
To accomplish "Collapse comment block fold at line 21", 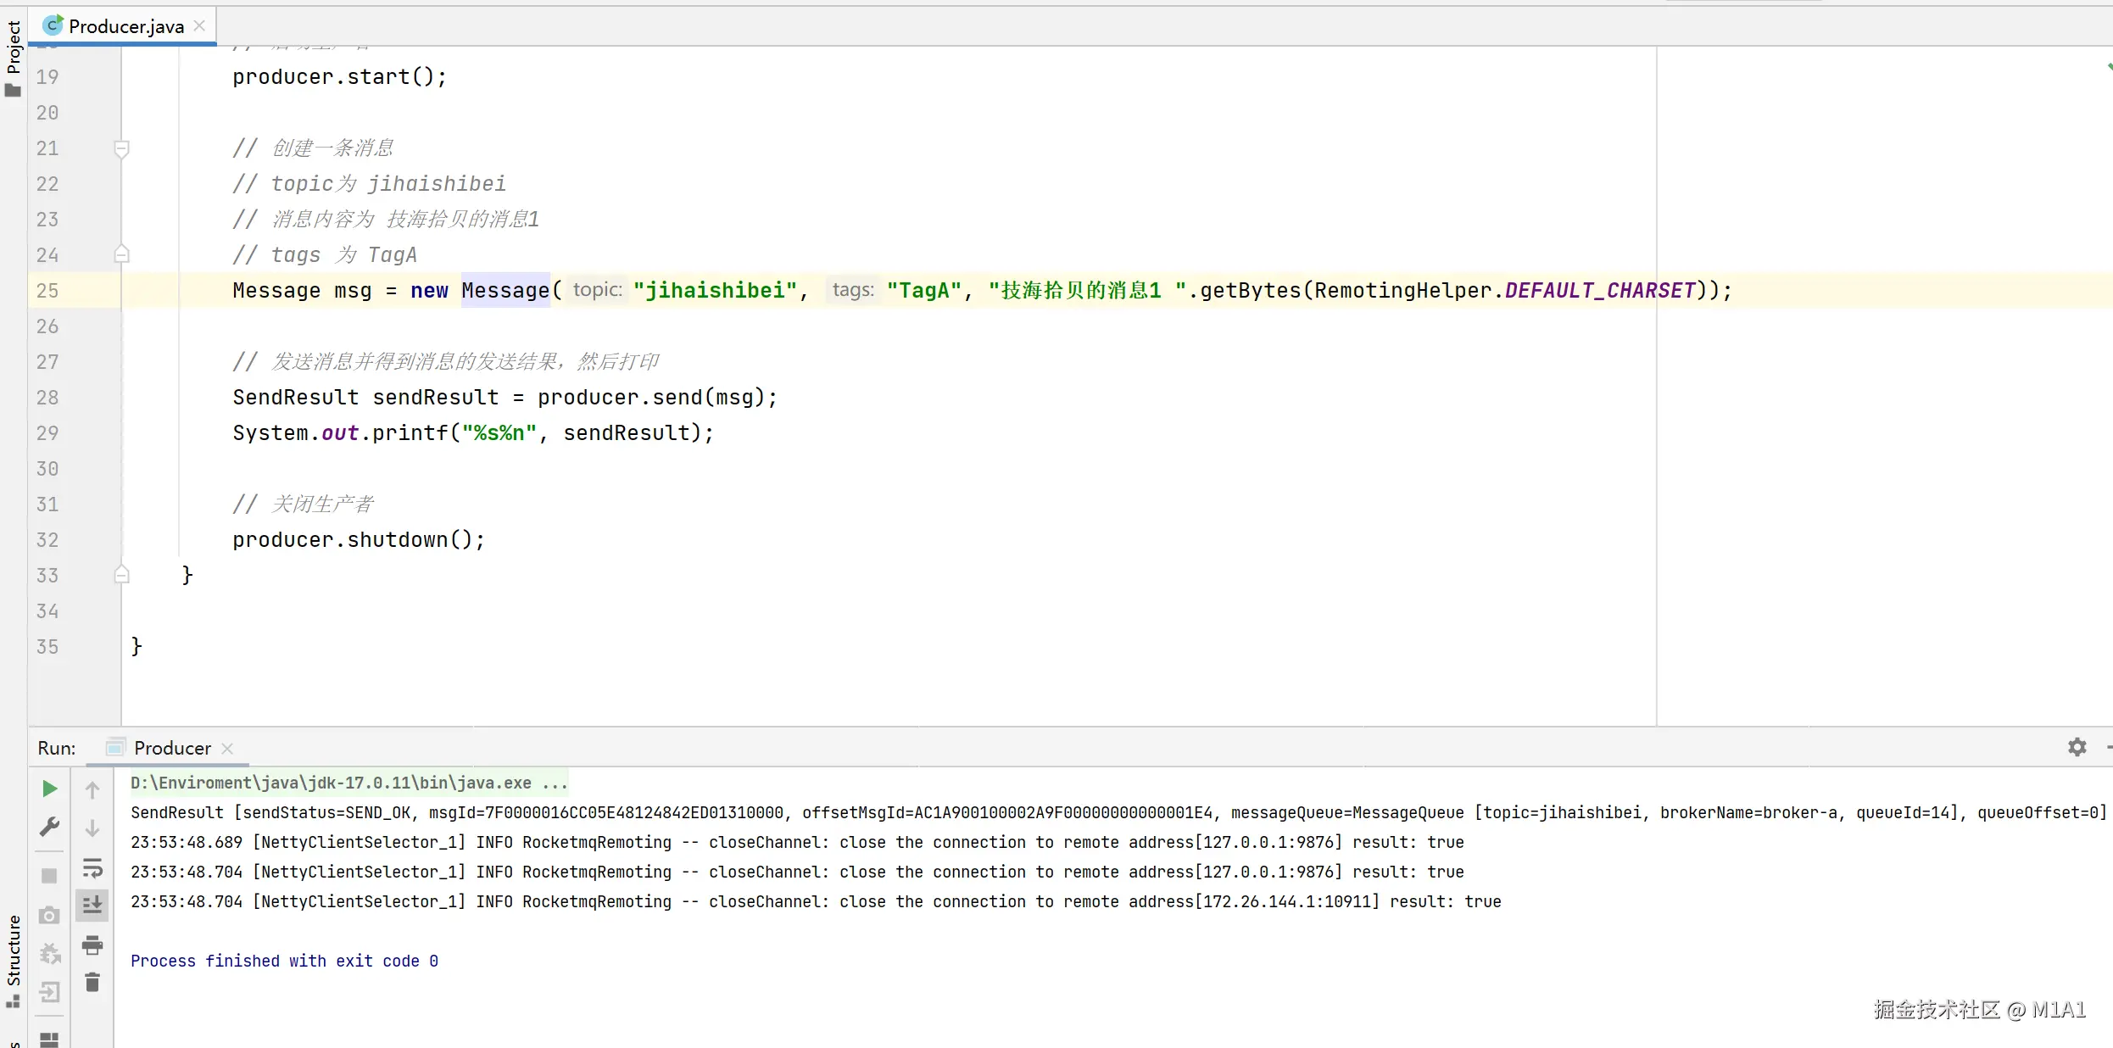I will pyautogui.click(x=121, y=149).
